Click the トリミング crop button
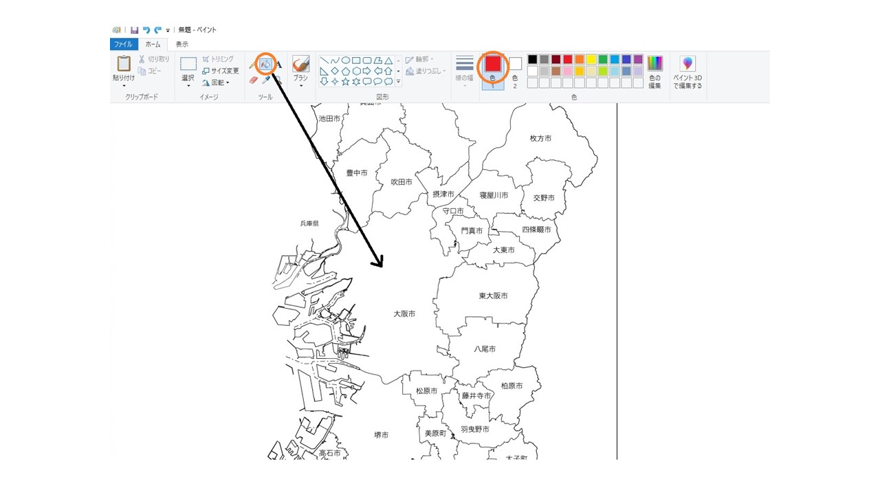The width and height of the screenshot is (880, 495). [218, 59]
